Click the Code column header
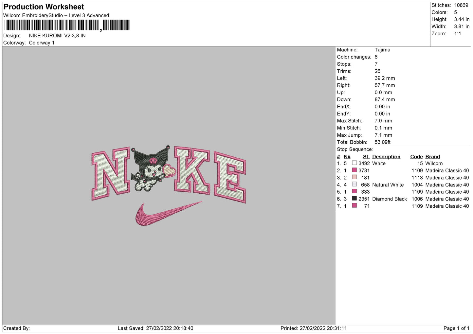The image size is (473, 334). [416, 157]
